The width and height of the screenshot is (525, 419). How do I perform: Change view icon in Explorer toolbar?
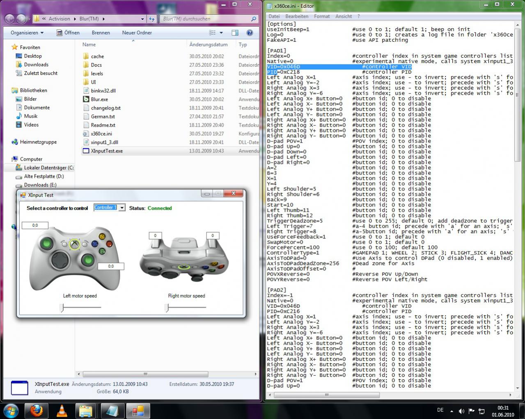pyautogui.click(x=213, y=33)
